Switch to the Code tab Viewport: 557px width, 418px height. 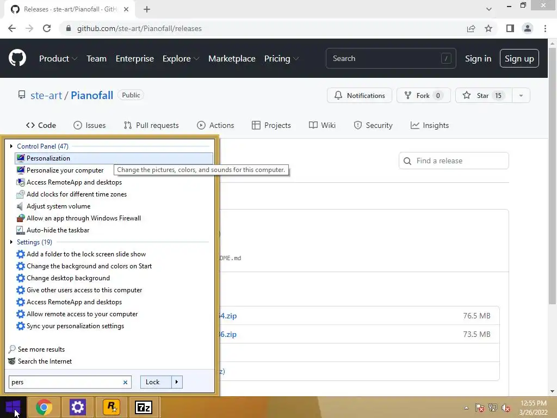point(41,125)
